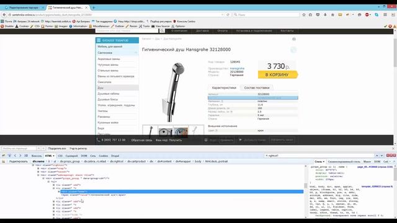This screenshot has height=223, width=397.
Task: Reload the page with refresh icon
Action: click(228, 15)
